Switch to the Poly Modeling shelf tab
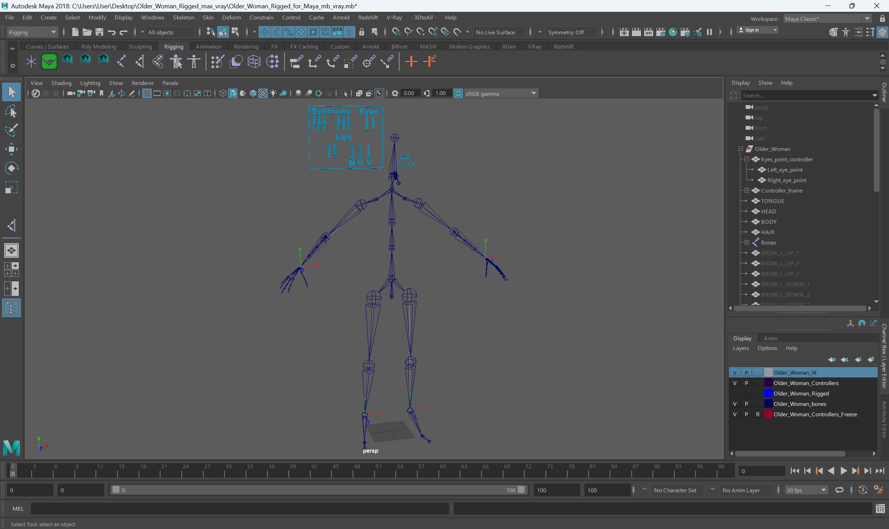Screen dimensions: 889x529 pos(99,47)
